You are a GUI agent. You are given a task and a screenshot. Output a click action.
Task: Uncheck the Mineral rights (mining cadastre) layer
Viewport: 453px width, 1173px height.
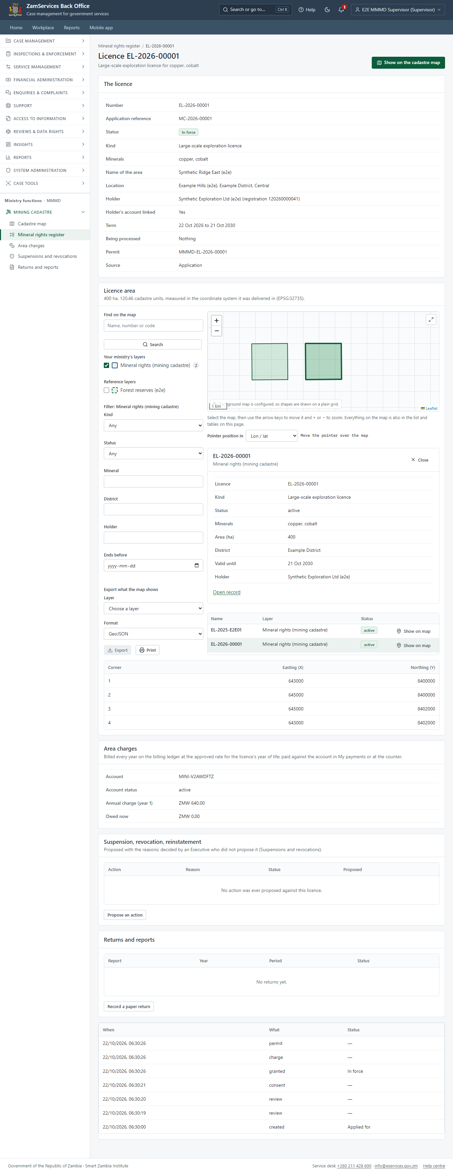(x=106, y=366)
